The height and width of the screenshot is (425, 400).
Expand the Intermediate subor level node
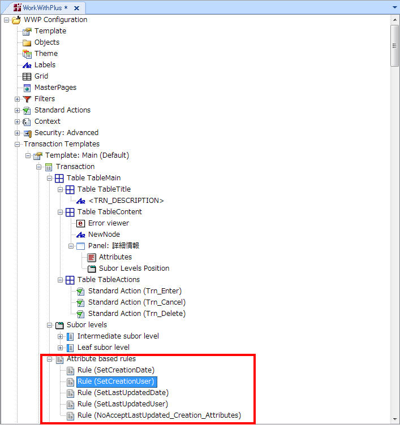60,337
